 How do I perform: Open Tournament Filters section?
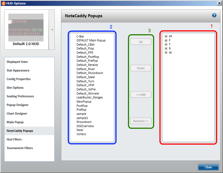tap(29, 148)
